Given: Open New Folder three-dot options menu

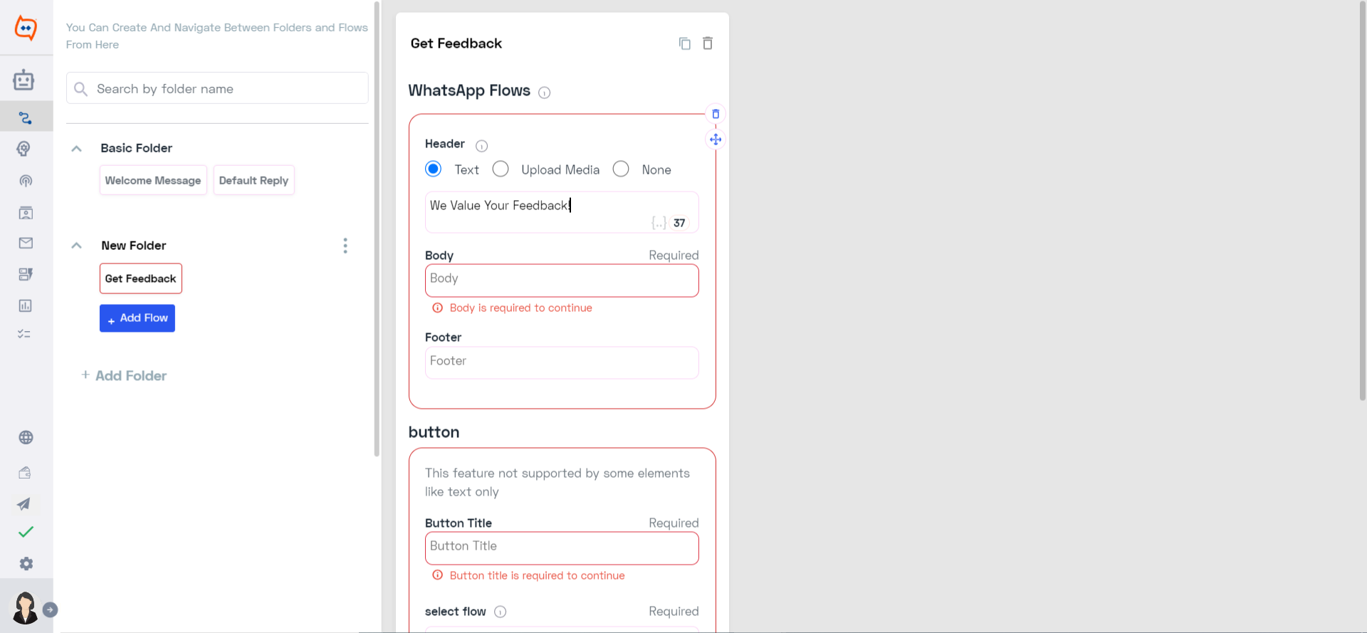Looking at the screenshot, I should (x=345, y=246).
